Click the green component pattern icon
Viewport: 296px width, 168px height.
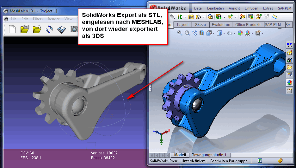(180, 17)
